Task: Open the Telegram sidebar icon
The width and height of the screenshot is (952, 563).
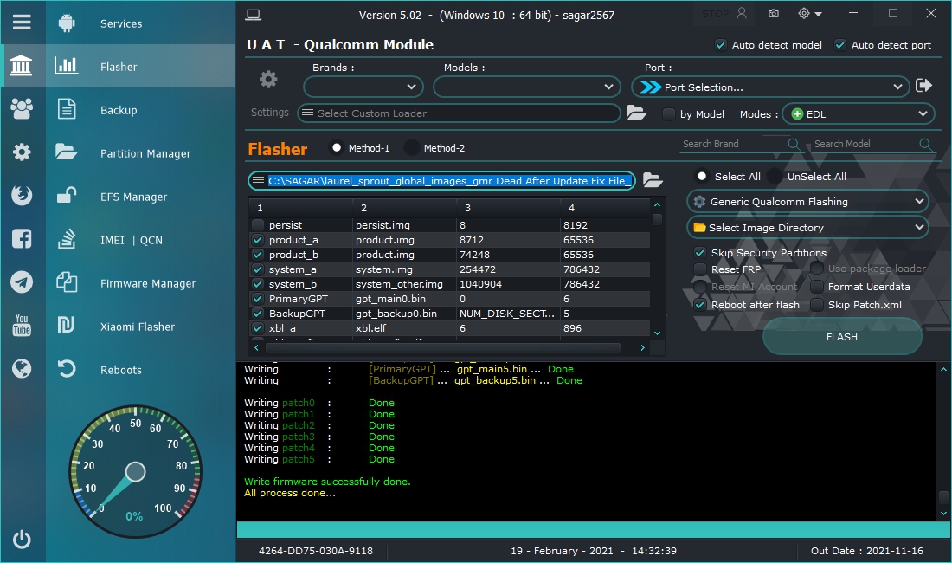Action: point(22,281)
